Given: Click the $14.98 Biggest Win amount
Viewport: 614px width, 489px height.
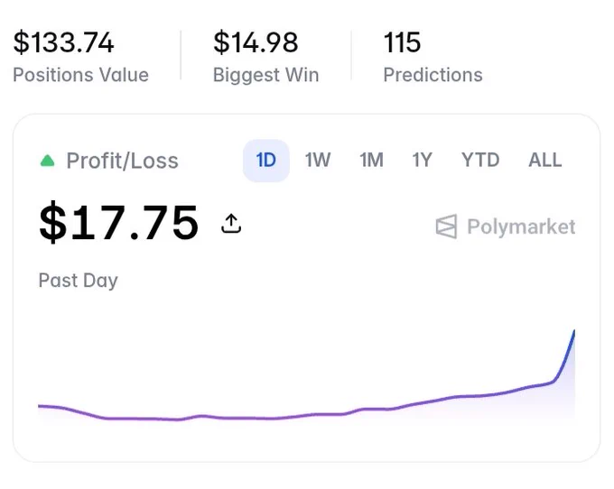Looking at the screenshot, I should pos(256,42).
